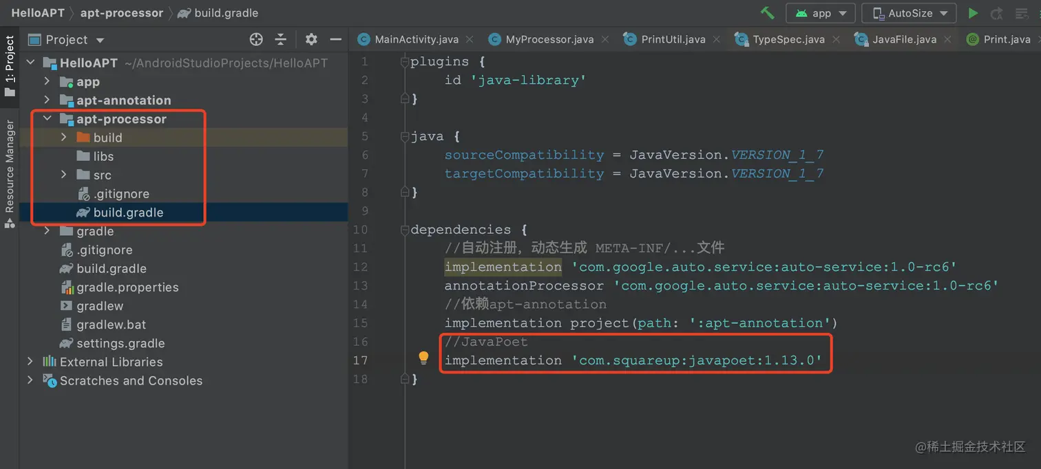
Task: Click the javapoet dependency string on line 17
Action: pyautogui.click(x=697, y=360)
